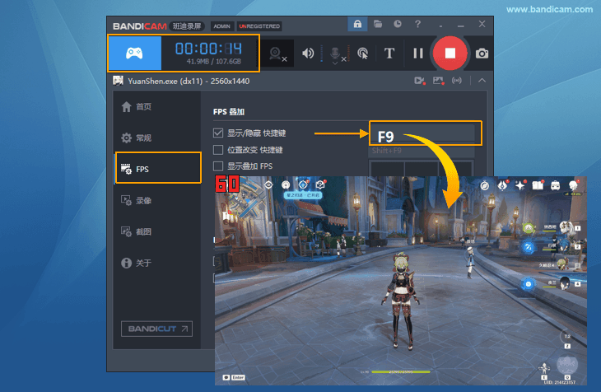Enable the 显示叠加 FPS checkbox
The width and height of the screenshot is (601, 392).
(x=218, y=166)
